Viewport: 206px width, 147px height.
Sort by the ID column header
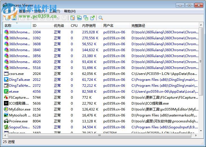coord(41,25)
